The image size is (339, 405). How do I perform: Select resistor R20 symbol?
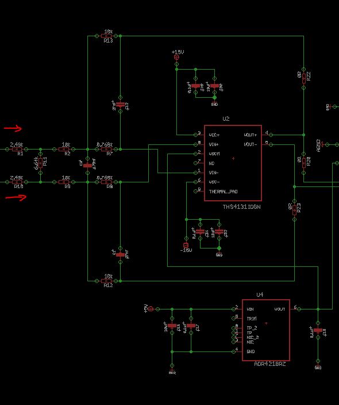[304, 163]
